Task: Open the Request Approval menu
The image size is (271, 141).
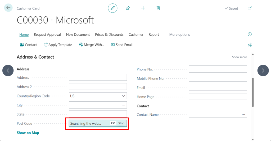Action: (x=47, y=35)
